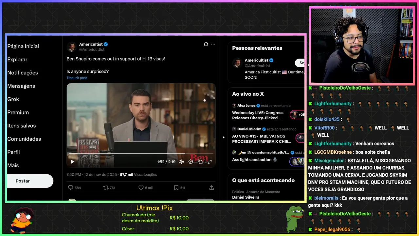The width and height of the screenshot is (419, 236).
Task: Click Traduzir post link
Action: coord(77,78)
